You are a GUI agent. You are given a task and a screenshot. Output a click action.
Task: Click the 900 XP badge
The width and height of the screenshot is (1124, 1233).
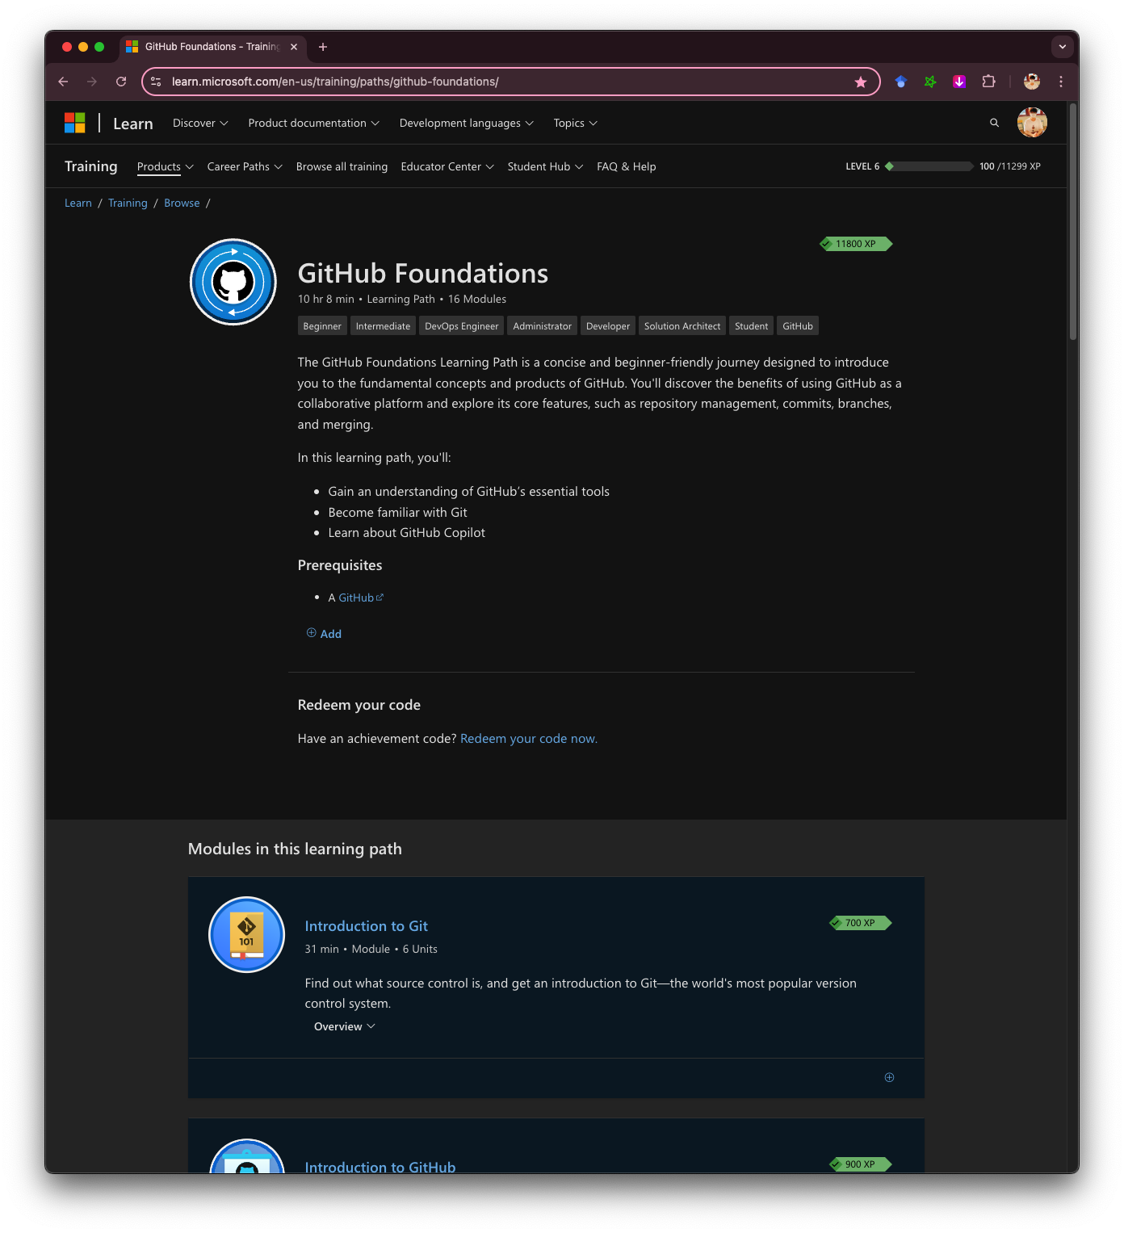[860, 1164]
